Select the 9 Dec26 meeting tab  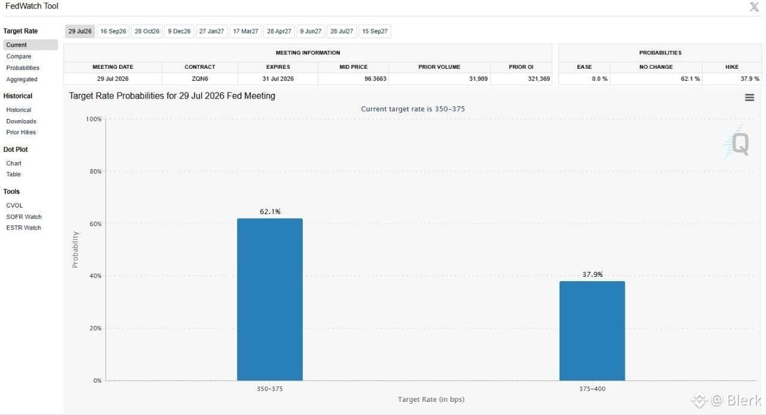point(179,31)
